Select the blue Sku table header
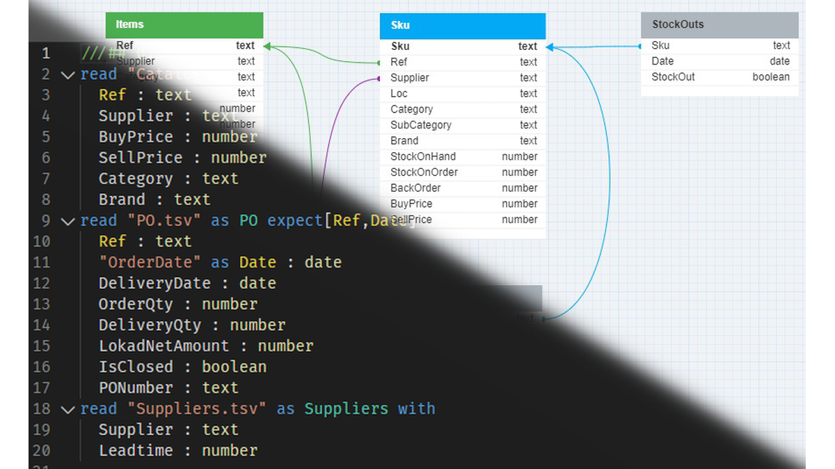Image resolution: width=835 pixels, height=469 pixels. [x=462, y=26]
